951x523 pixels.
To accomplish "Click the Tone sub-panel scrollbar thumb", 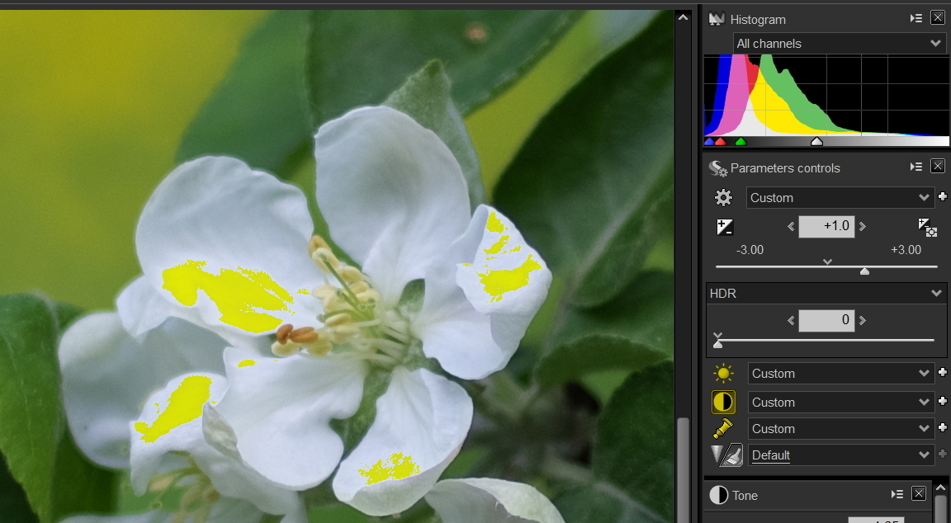I will point(941,508).
